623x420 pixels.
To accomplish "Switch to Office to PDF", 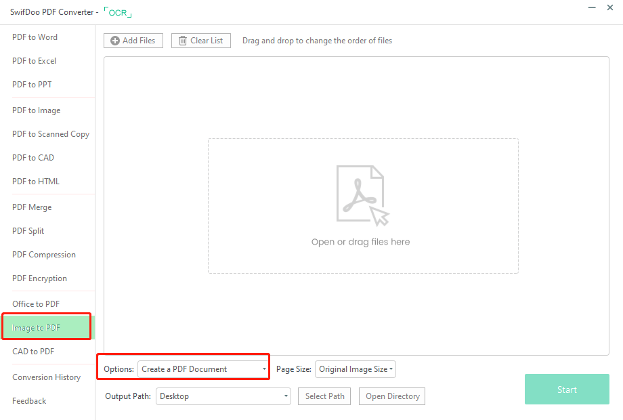I will [x=36, y=304].
